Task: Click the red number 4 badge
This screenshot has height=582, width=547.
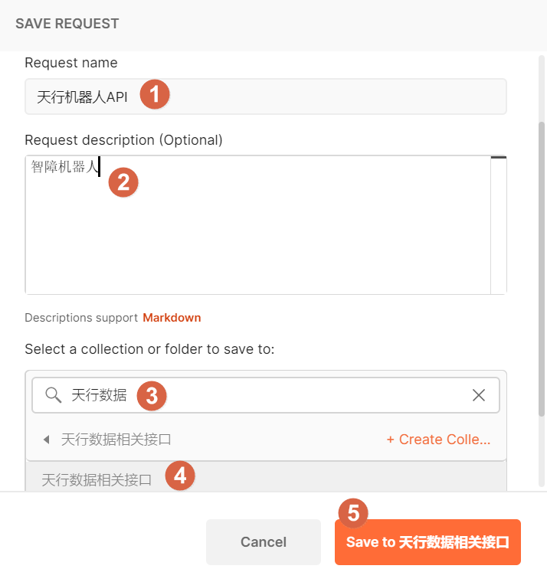Action: tap(180, 476)
